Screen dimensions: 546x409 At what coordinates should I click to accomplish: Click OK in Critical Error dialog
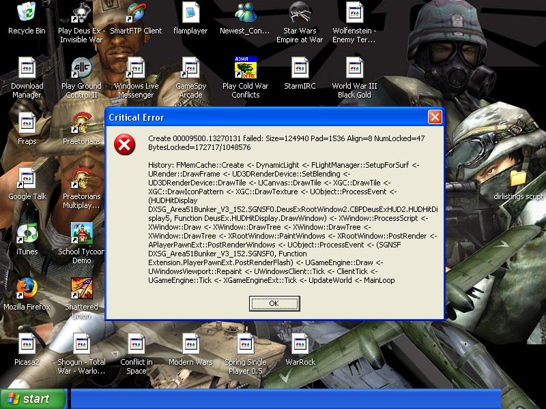274,303
